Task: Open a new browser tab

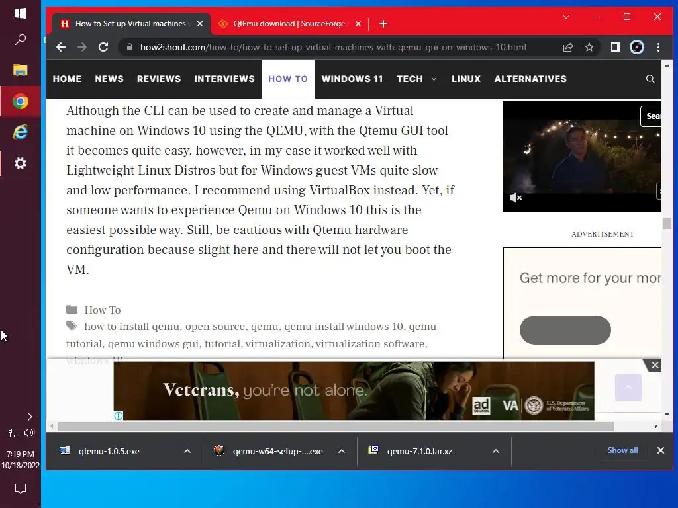Action: tap(383, 24)
